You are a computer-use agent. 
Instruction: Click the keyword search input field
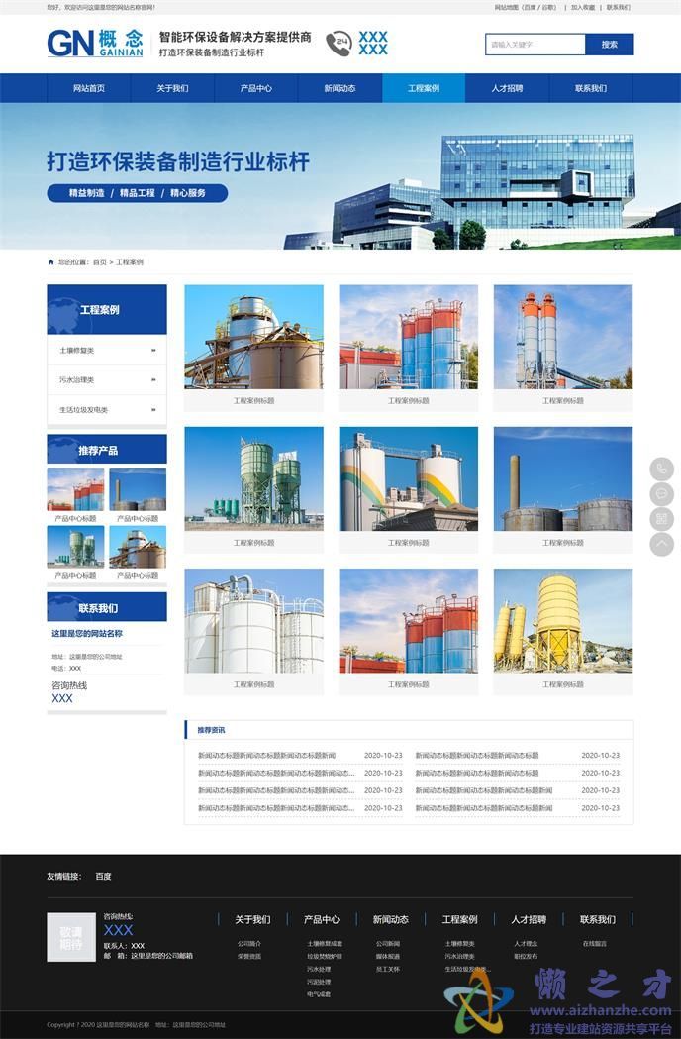[535, 45]
